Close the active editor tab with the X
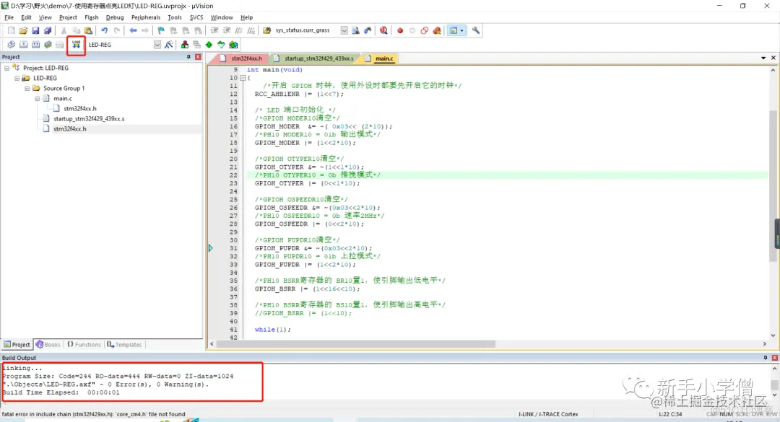This screenshot has width=780, height=422. 773,58
